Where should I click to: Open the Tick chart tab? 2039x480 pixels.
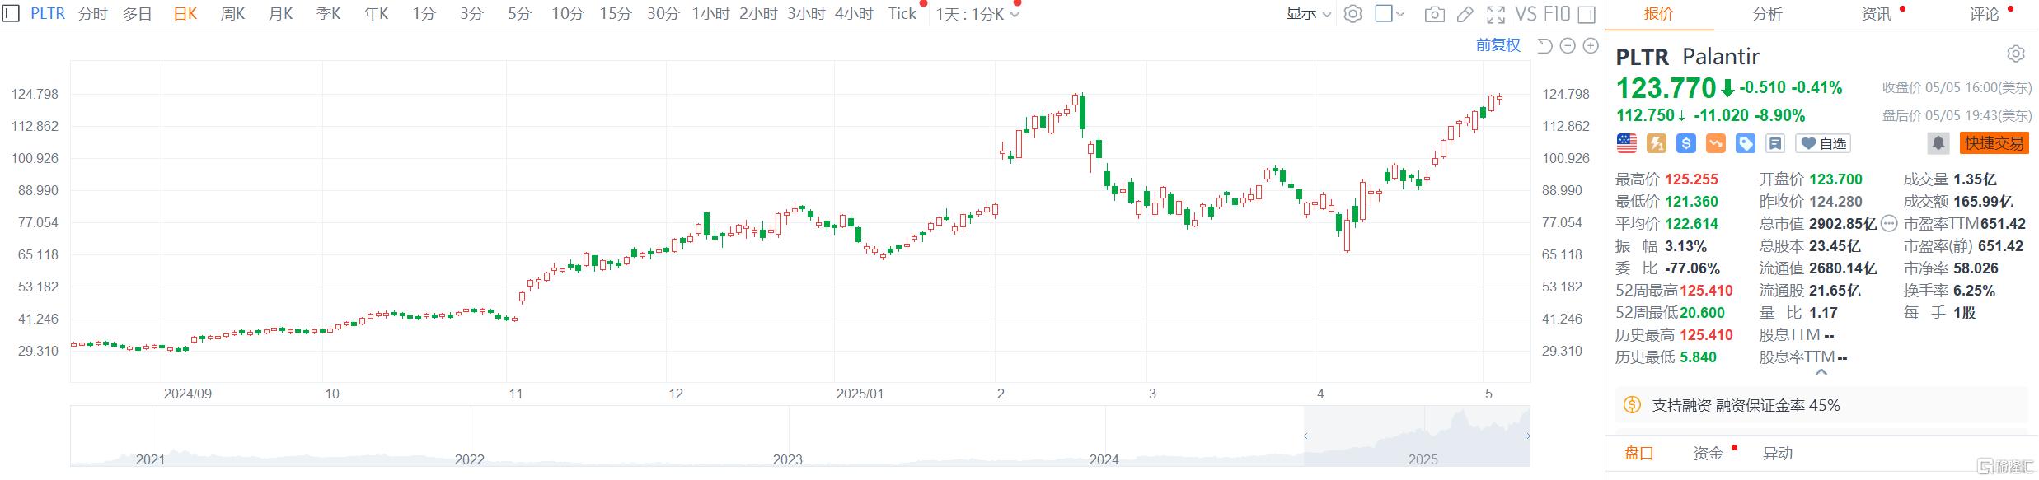click(x=902, y=14)
